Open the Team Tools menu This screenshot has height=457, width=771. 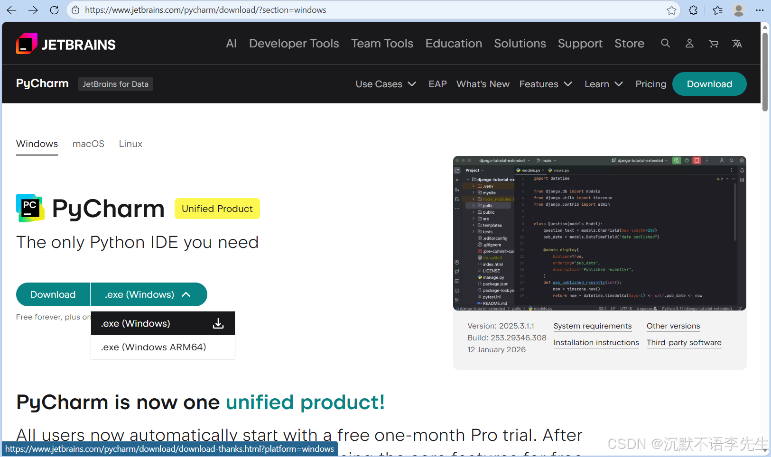tap(382, 43)
